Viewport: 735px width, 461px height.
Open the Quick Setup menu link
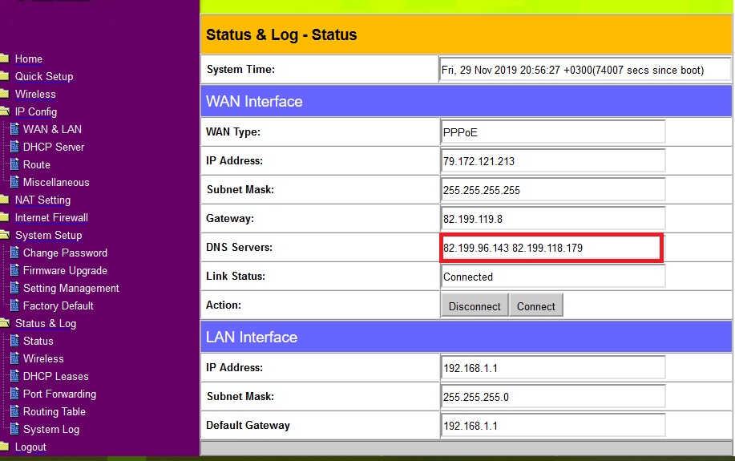tap(44, 76)
